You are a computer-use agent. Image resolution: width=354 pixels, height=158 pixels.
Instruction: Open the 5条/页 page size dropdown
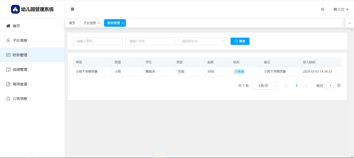(266, 86)
